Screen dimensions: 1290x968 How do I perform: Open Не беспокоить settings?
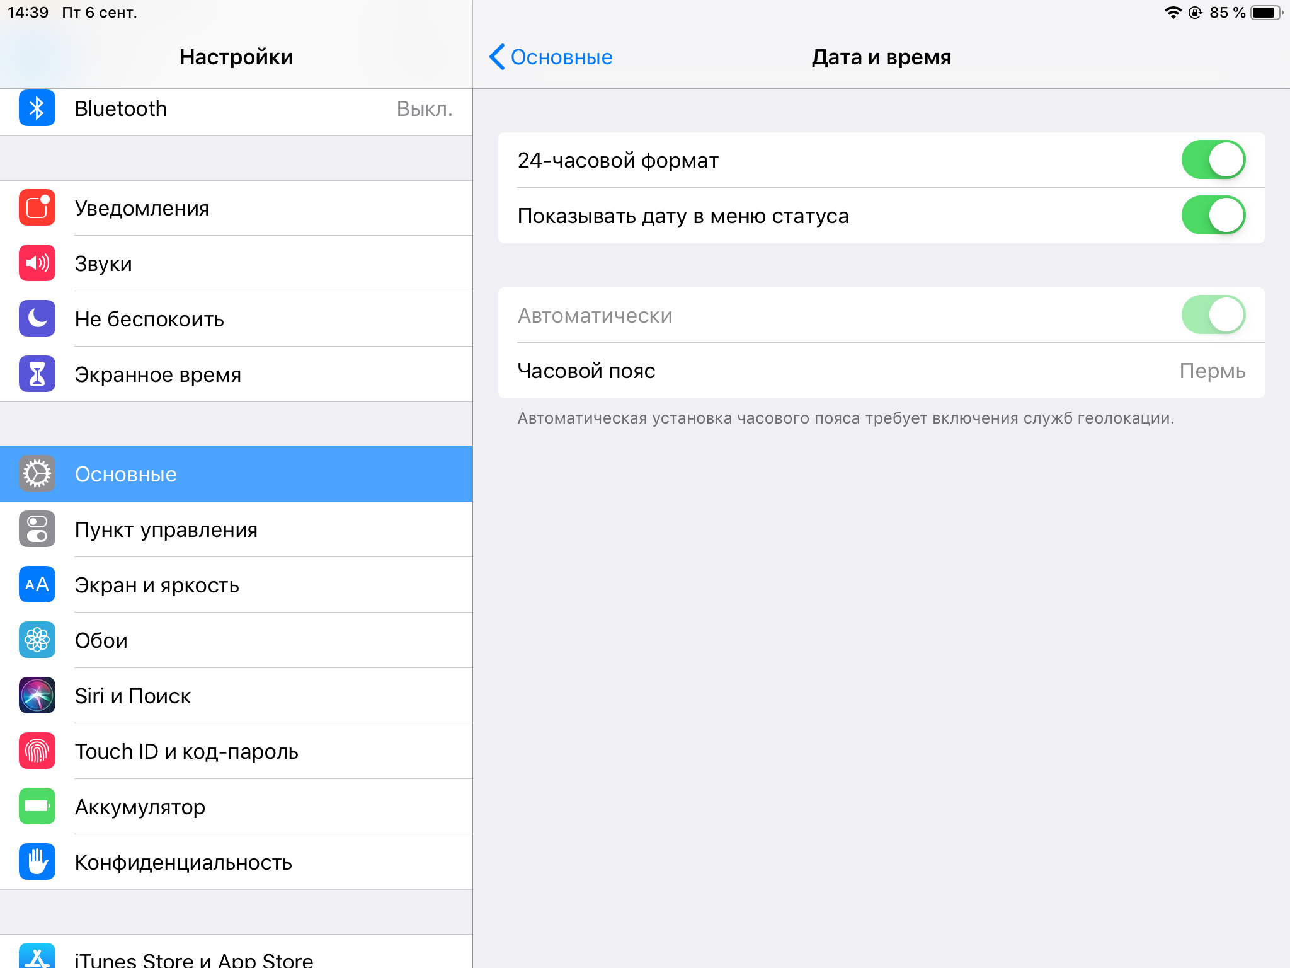point(236,319)
